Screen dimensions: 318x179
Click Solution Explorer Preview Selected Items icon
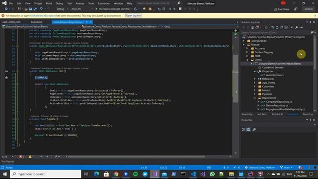click(302, 27)
